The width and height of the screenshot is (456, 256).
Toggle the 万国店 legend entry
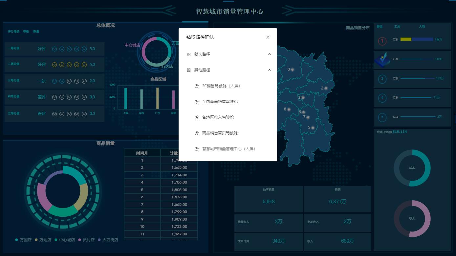tap(23, 240)
